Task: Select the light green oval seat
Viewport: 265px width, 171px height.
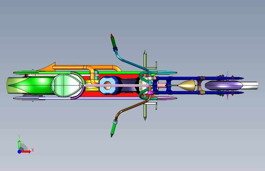Action: pyautogui.click(x=67, y=85)
